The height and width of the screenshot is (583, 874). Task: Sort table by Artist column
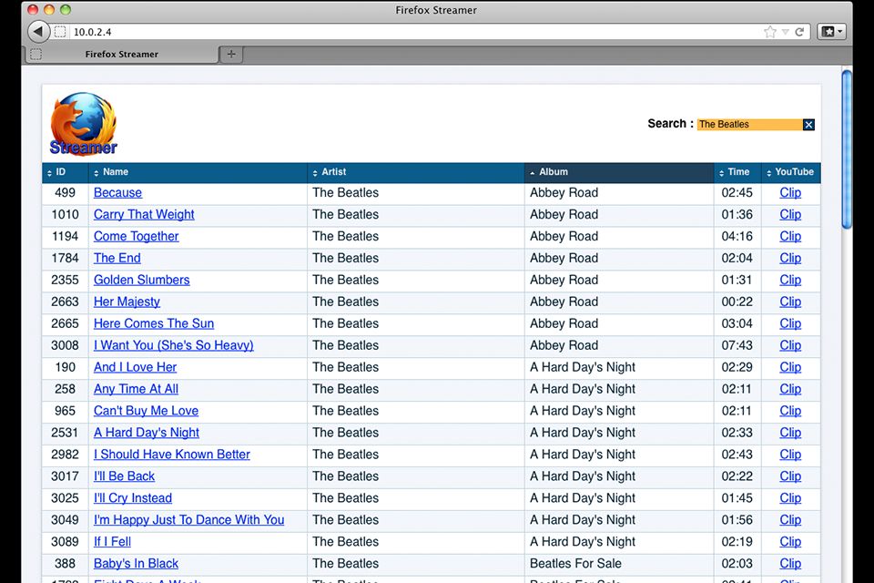coord(416,172)
